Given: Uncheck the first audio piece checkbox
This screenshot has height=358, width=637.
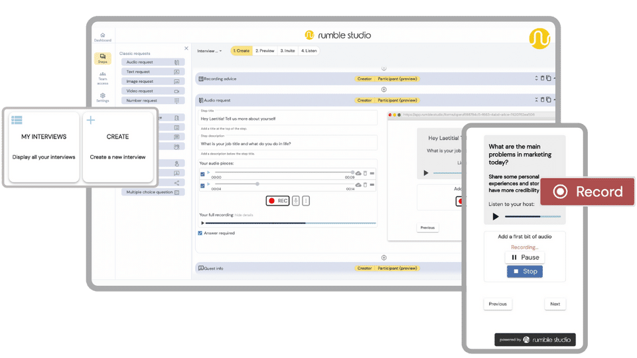Looking at the screenshot, I should click(202, 174).
